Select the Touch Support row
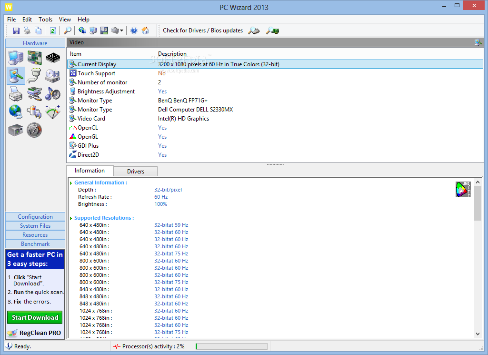The height and width of the screenshot is (355, 488). click(x=275, y=73)
